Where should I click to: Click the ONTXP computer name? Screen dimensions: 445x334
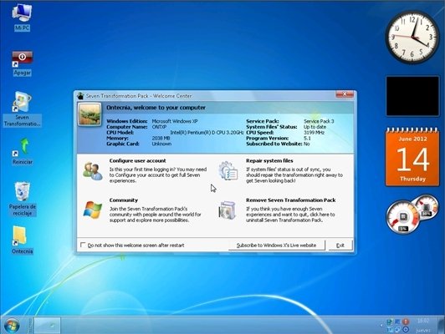point(159,127)
